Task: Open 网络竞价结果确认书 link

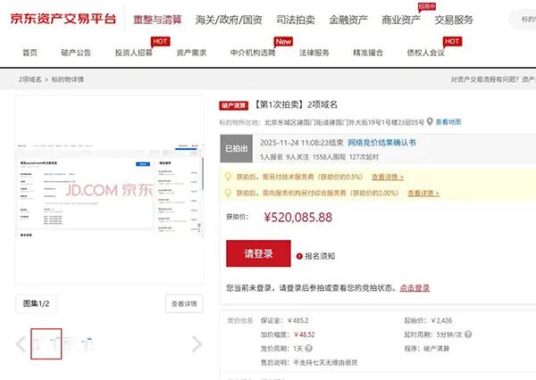Action: [x=381, y=143]
